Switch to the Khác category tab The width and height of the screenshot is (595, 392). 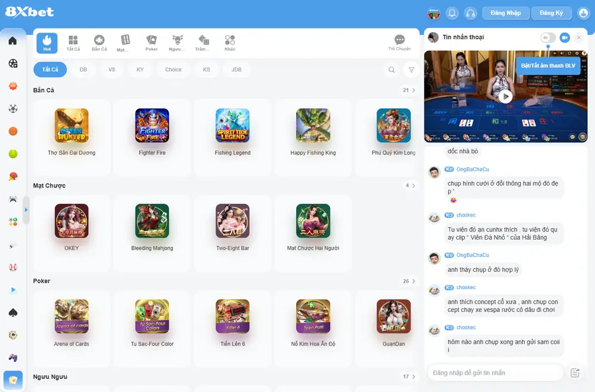click(230, 43)
